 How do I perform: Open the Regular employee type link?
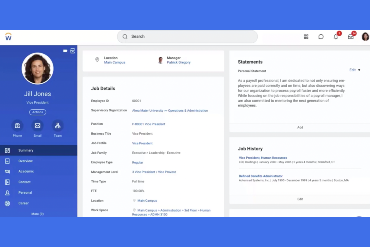click(137, 162)
